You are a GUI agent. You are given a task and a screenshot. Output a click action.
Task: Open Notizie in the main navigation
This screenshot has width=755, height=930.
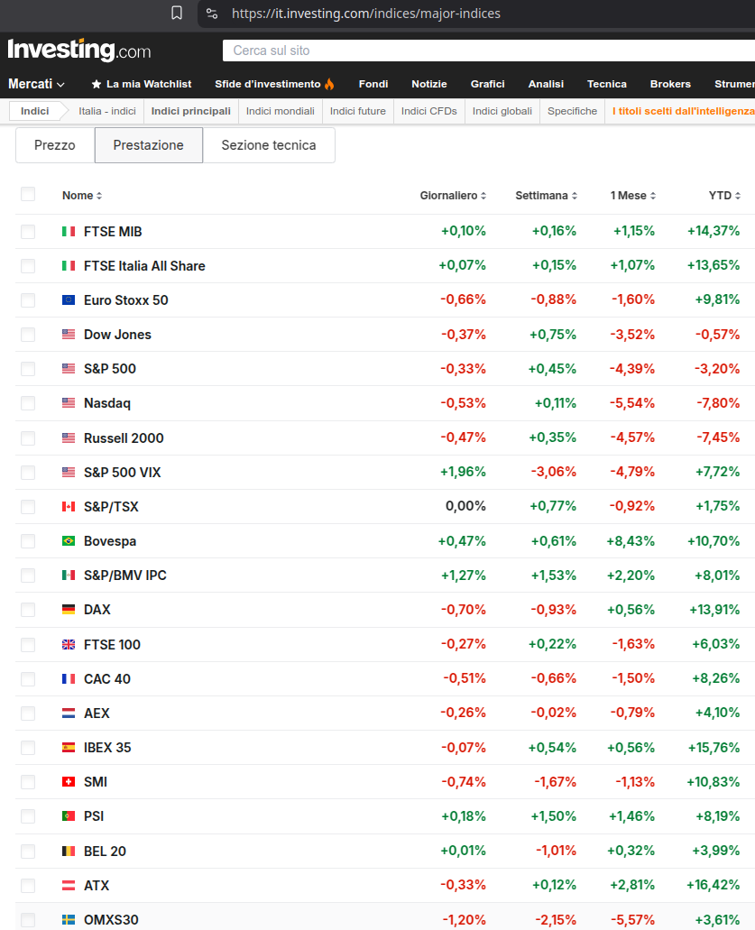coord(429,84)
